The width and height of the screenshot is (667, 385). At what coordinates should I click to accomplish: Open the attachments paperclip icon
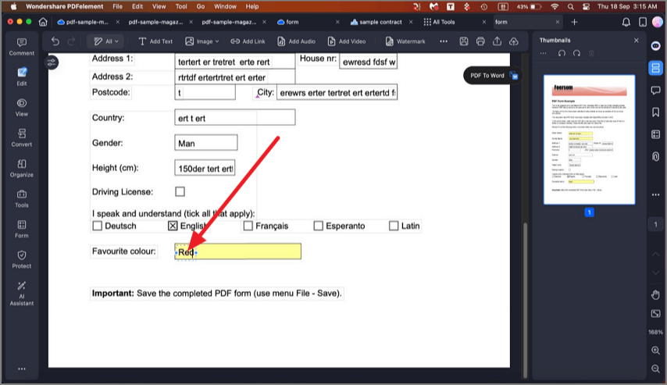coord(655,156)
